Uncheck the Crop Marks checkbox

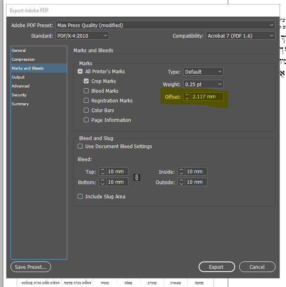(x=86, y=81)
